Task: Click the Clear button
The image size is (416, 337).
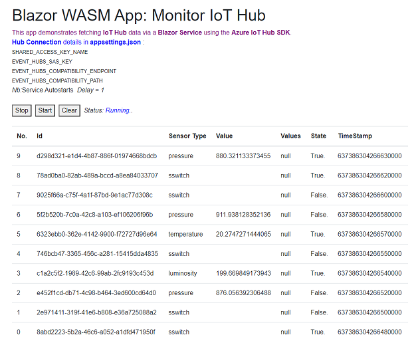Action: (69, 110)
